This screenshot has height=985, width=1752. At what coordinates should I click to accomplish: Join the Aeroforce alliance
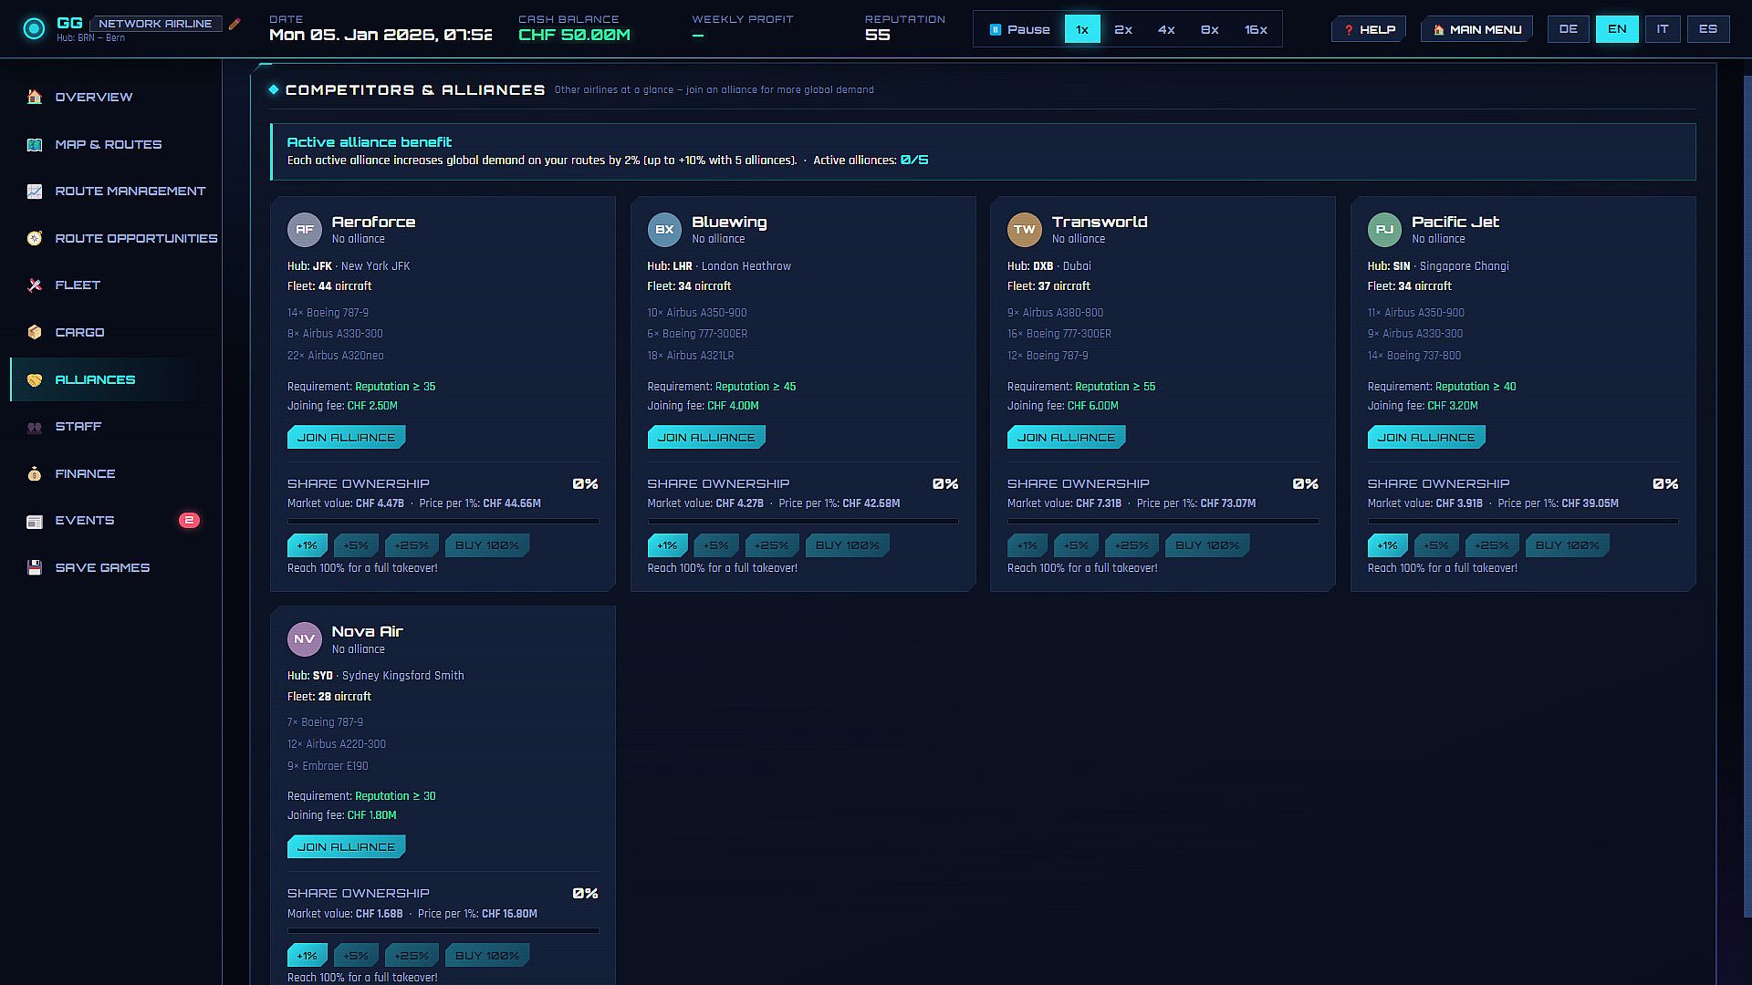[x=346, y=437]
